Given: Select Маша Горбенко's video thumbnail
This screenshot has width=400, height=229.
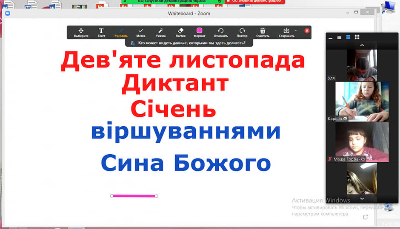Looking at the screenshot, I should click(362, 142).
